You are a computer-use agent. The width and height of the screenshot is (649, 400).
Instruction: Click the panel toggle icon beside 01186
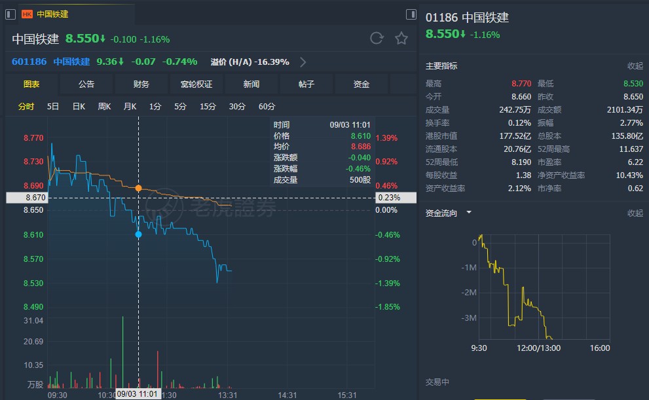click(x=411, y=14)
